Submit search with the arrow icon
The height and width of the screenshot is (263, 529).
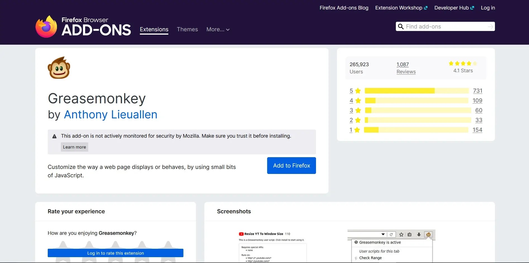click(490, 27)
